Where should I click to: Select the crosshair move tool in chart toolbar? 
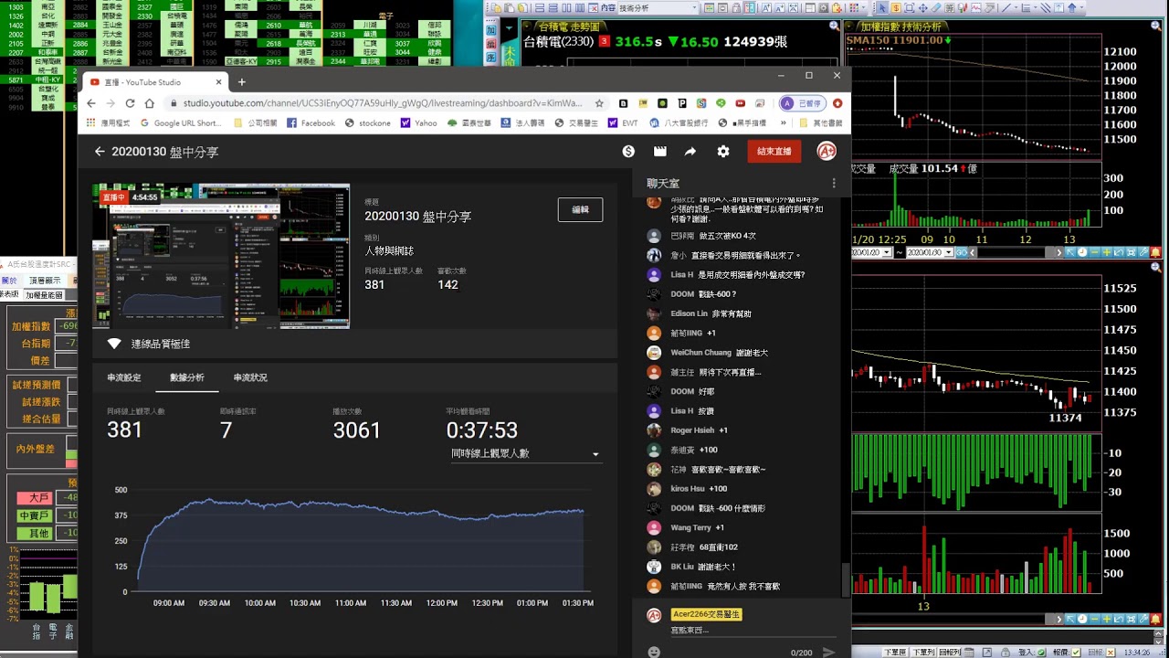[x=922, y=8]
